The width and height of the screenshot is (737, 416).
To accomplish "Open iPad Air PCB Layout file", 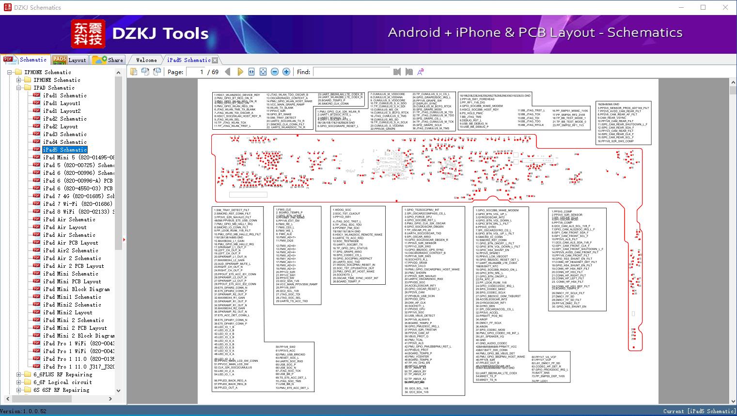I will tap(70, 243).
